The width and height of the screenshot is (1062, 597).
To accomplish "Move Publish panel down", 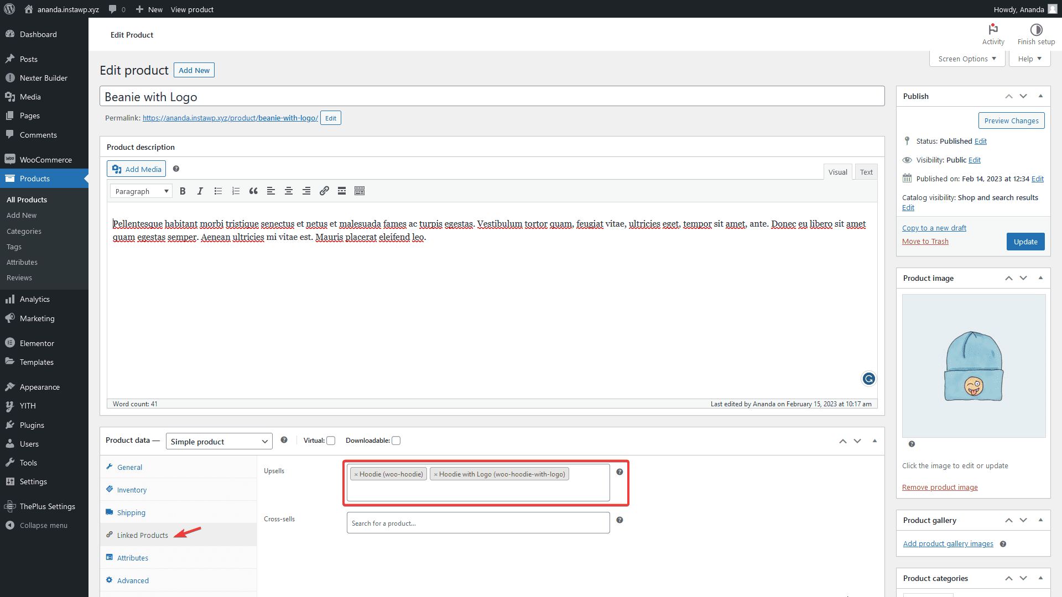I will [x=1023, y=96].
